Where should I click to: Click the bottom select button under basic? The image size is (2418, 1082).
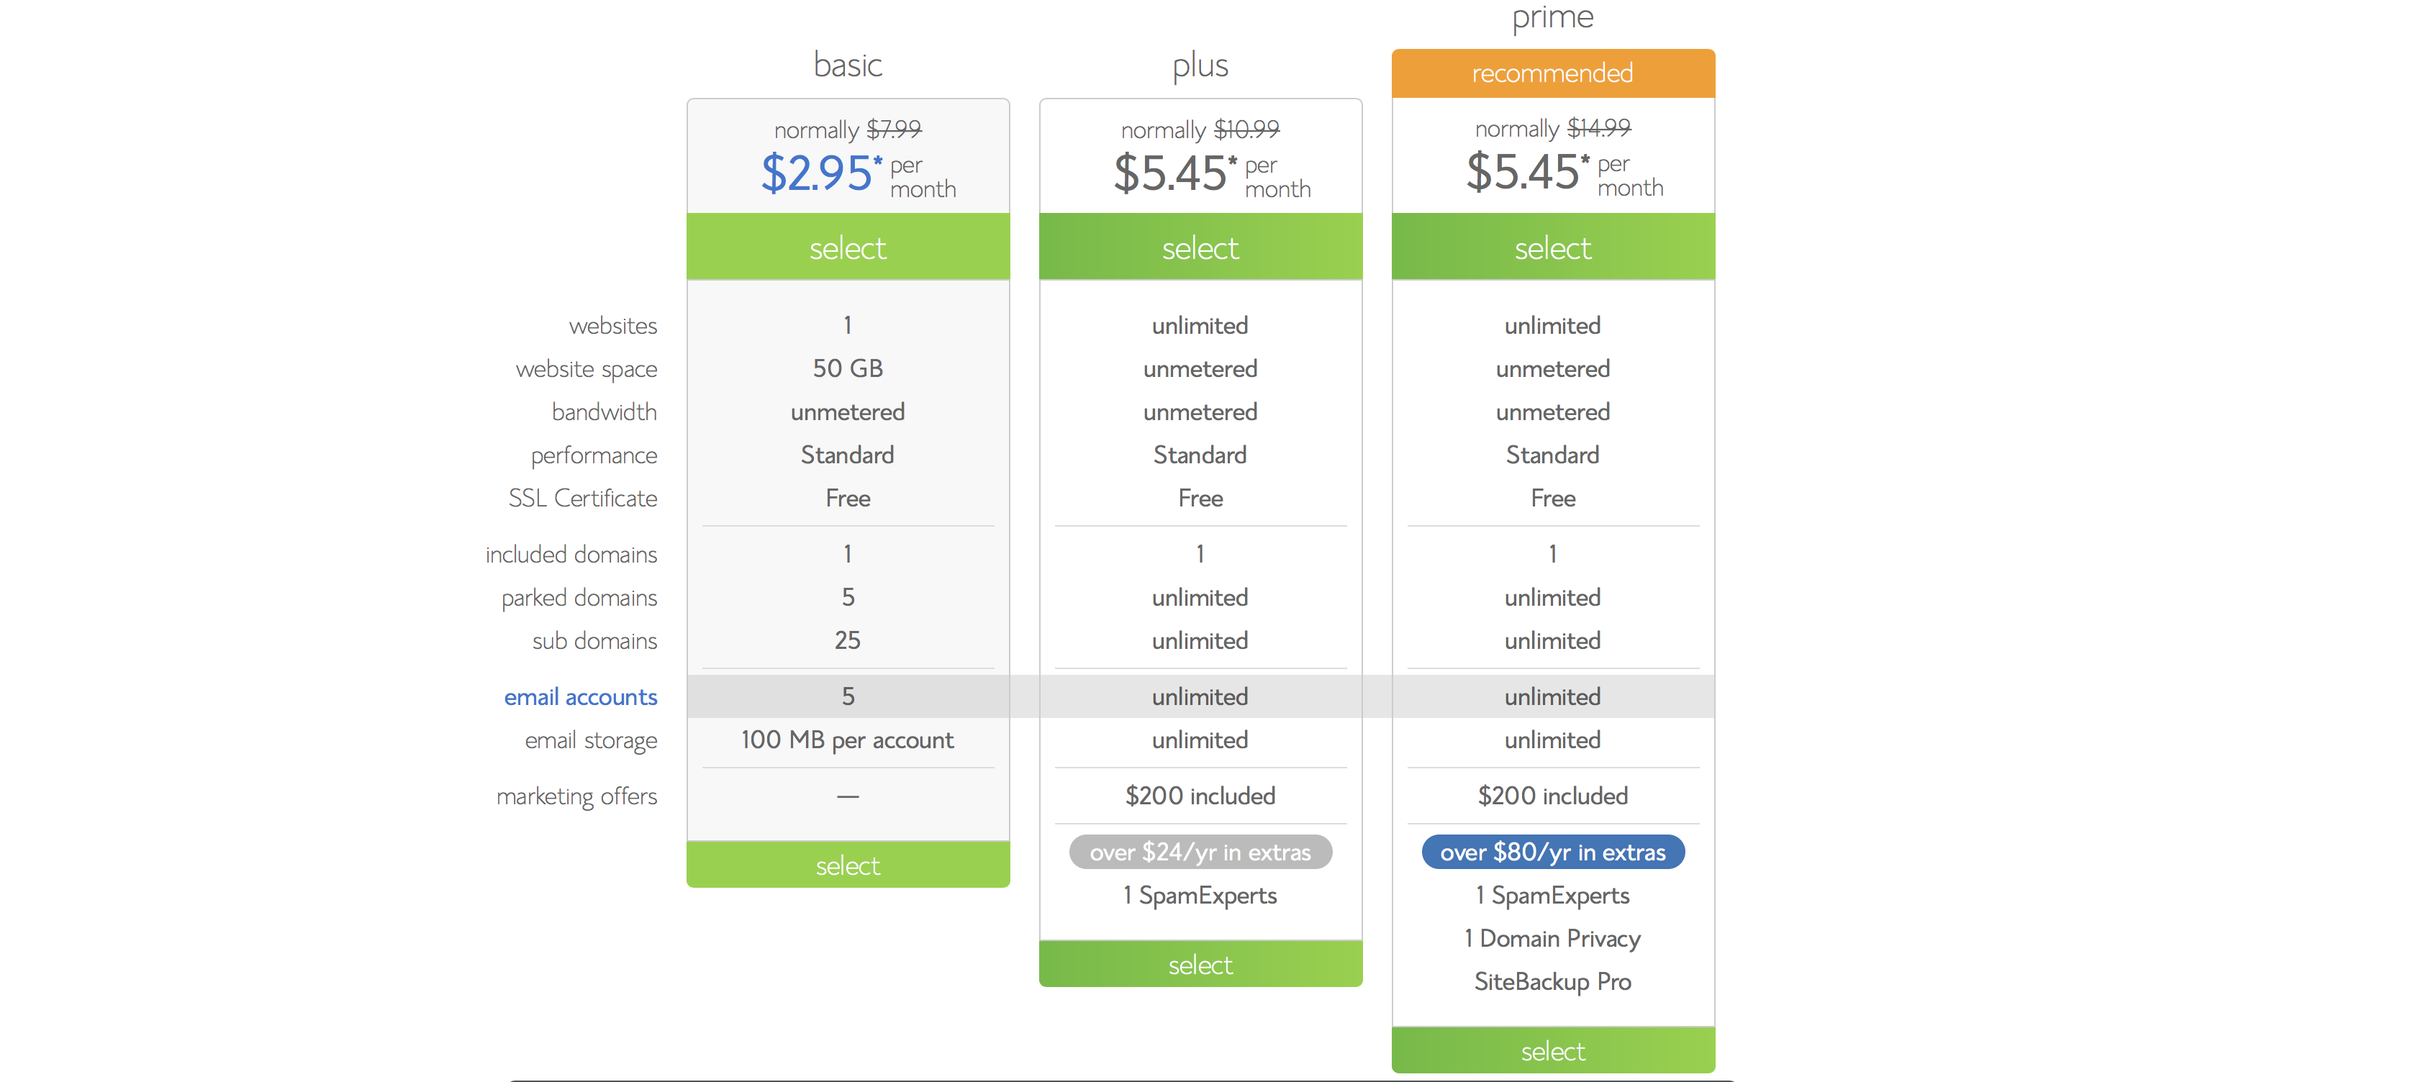[x=848, y=864]
